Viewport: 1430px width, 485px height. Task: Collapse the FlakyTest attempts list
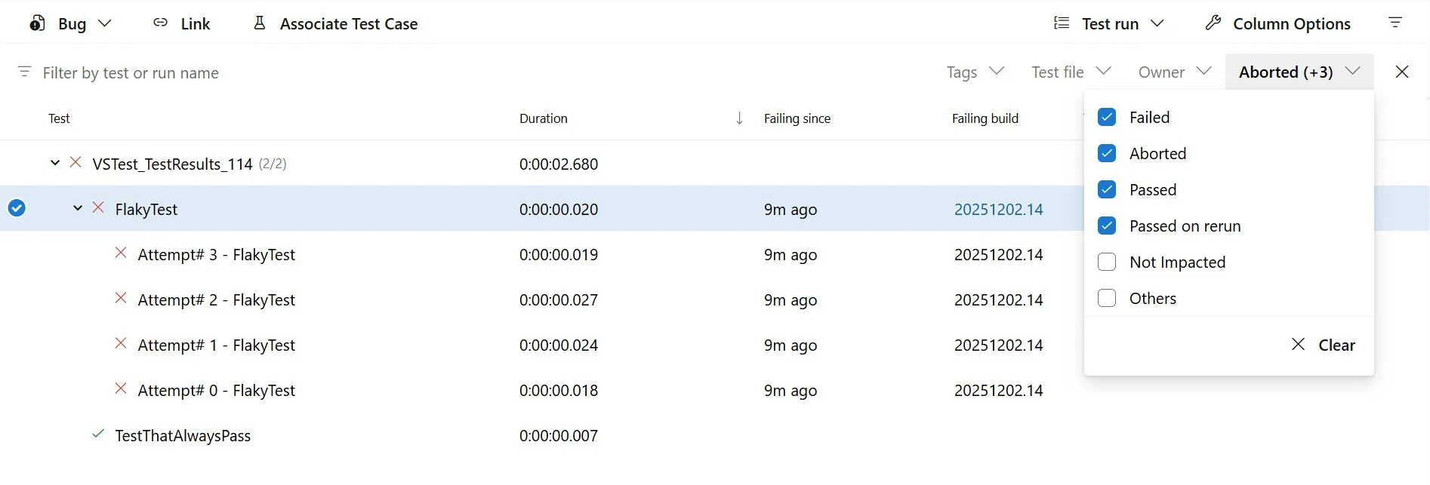[x=78, y=208]
